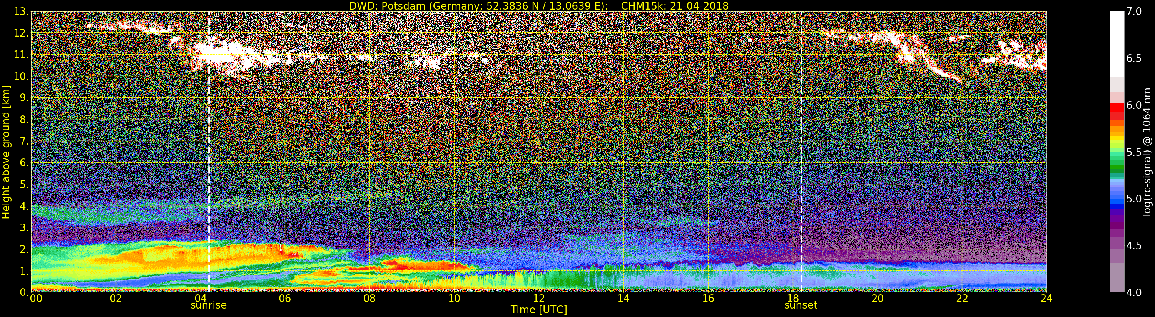This screenshot has height=317, width=1155.
Task: Click the 'sunset' label below the axis
Action: click(x=801, y=305)
